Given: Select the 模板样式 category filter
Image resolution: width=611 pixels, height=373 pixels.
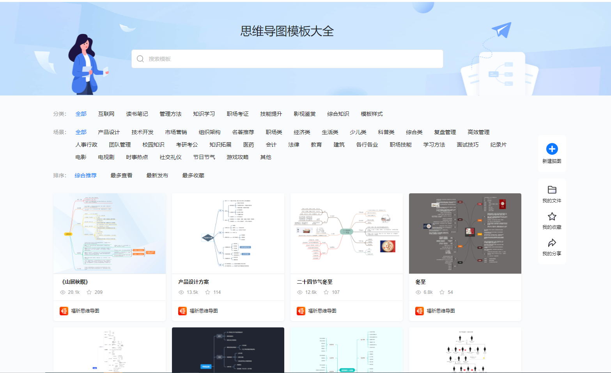Looking at the screenshot, I should (x=372, y=114).
